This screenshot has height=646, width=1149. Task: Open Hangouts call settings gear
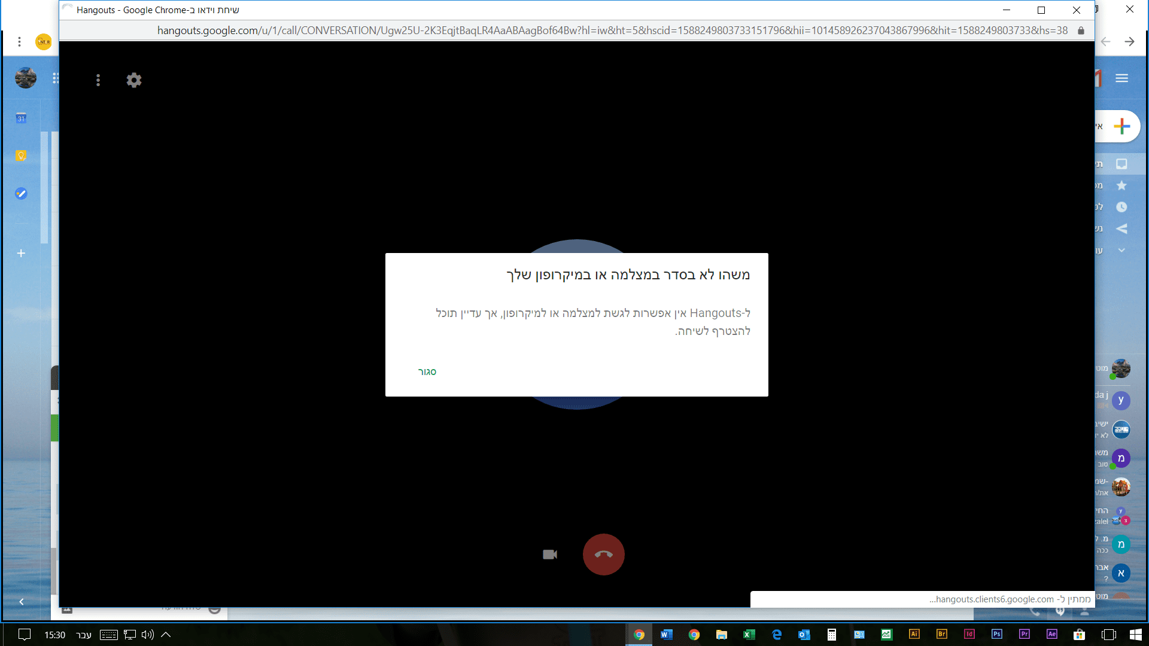(134, 80)
